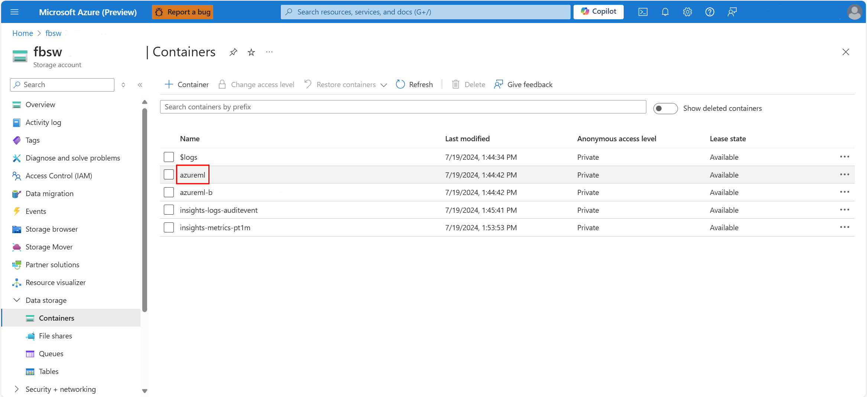Image resolution: width=867 pixels, height=397 pixels.
Task: Click the Refresh toolbar button
Action: [415, 85]
